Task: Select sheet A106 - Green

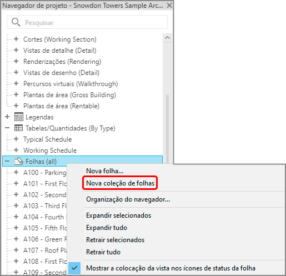Action: (x=45, y=239)
